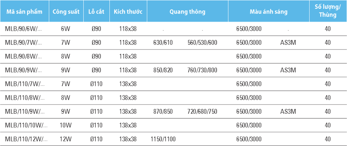The height and width of the screenshot is (146, 347).
Task: Click product code MLB/110/12W/...
Action: click(26, 139)
